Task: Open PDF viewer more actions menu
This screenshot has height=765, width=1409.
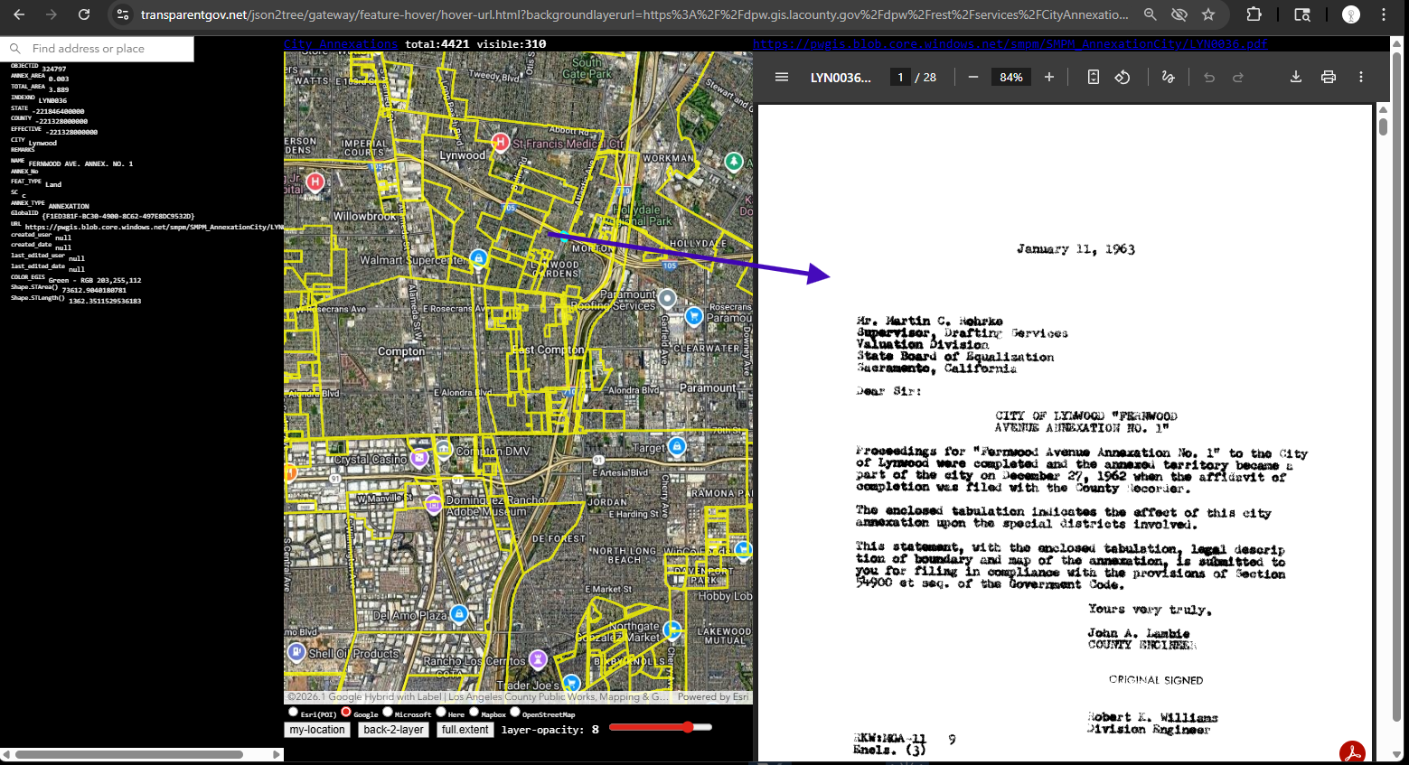Action: 1361,78
